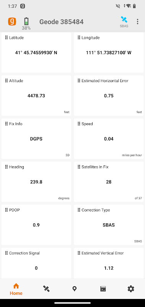Tap the SBAS satellite status icon
The width and height of the screenshot is (145, 307).
[124, 21]
